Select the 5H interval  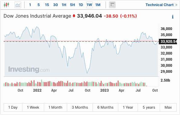coord(72,5)
